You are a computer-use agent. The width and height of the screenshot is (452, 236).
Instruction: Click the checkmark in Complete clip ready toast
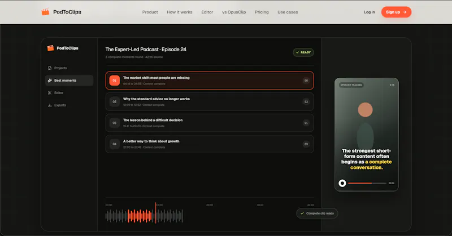pos(302,213)
